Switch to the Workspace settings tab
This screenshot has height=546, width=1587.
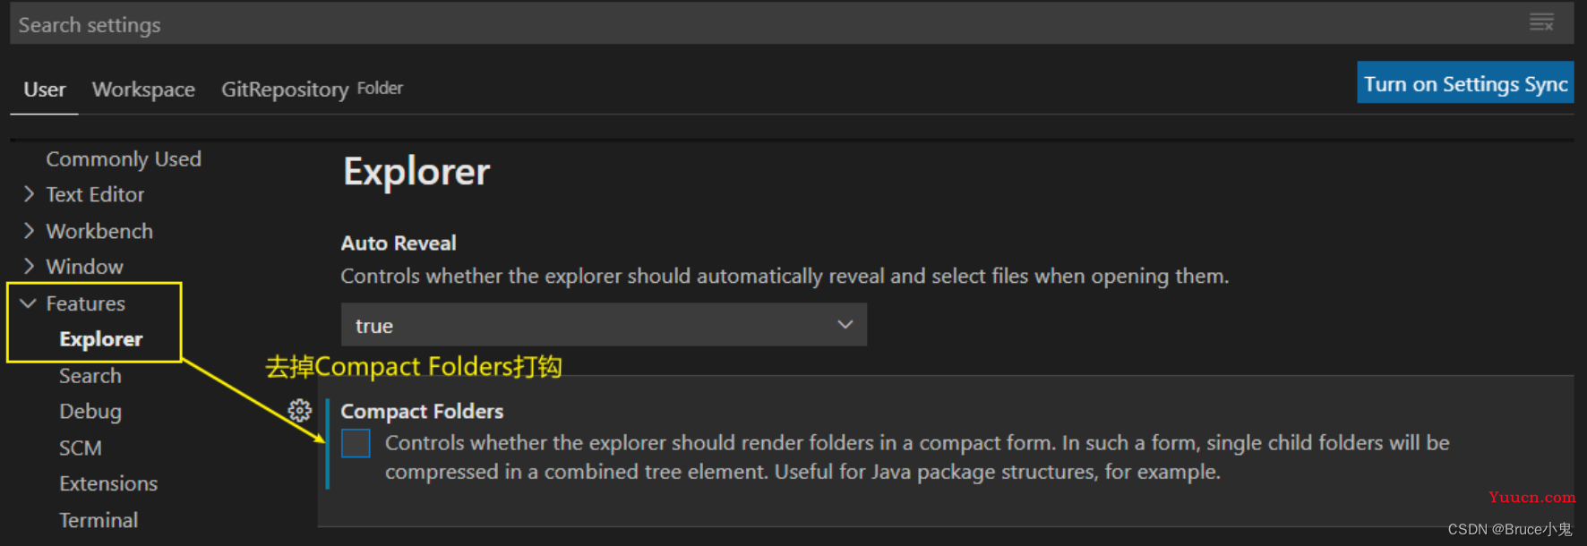click(143, 90)
